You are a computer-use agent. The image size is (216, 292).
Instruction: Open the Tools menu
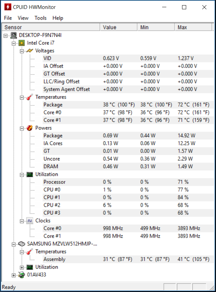pyautogui.click(x=40, y=18)
